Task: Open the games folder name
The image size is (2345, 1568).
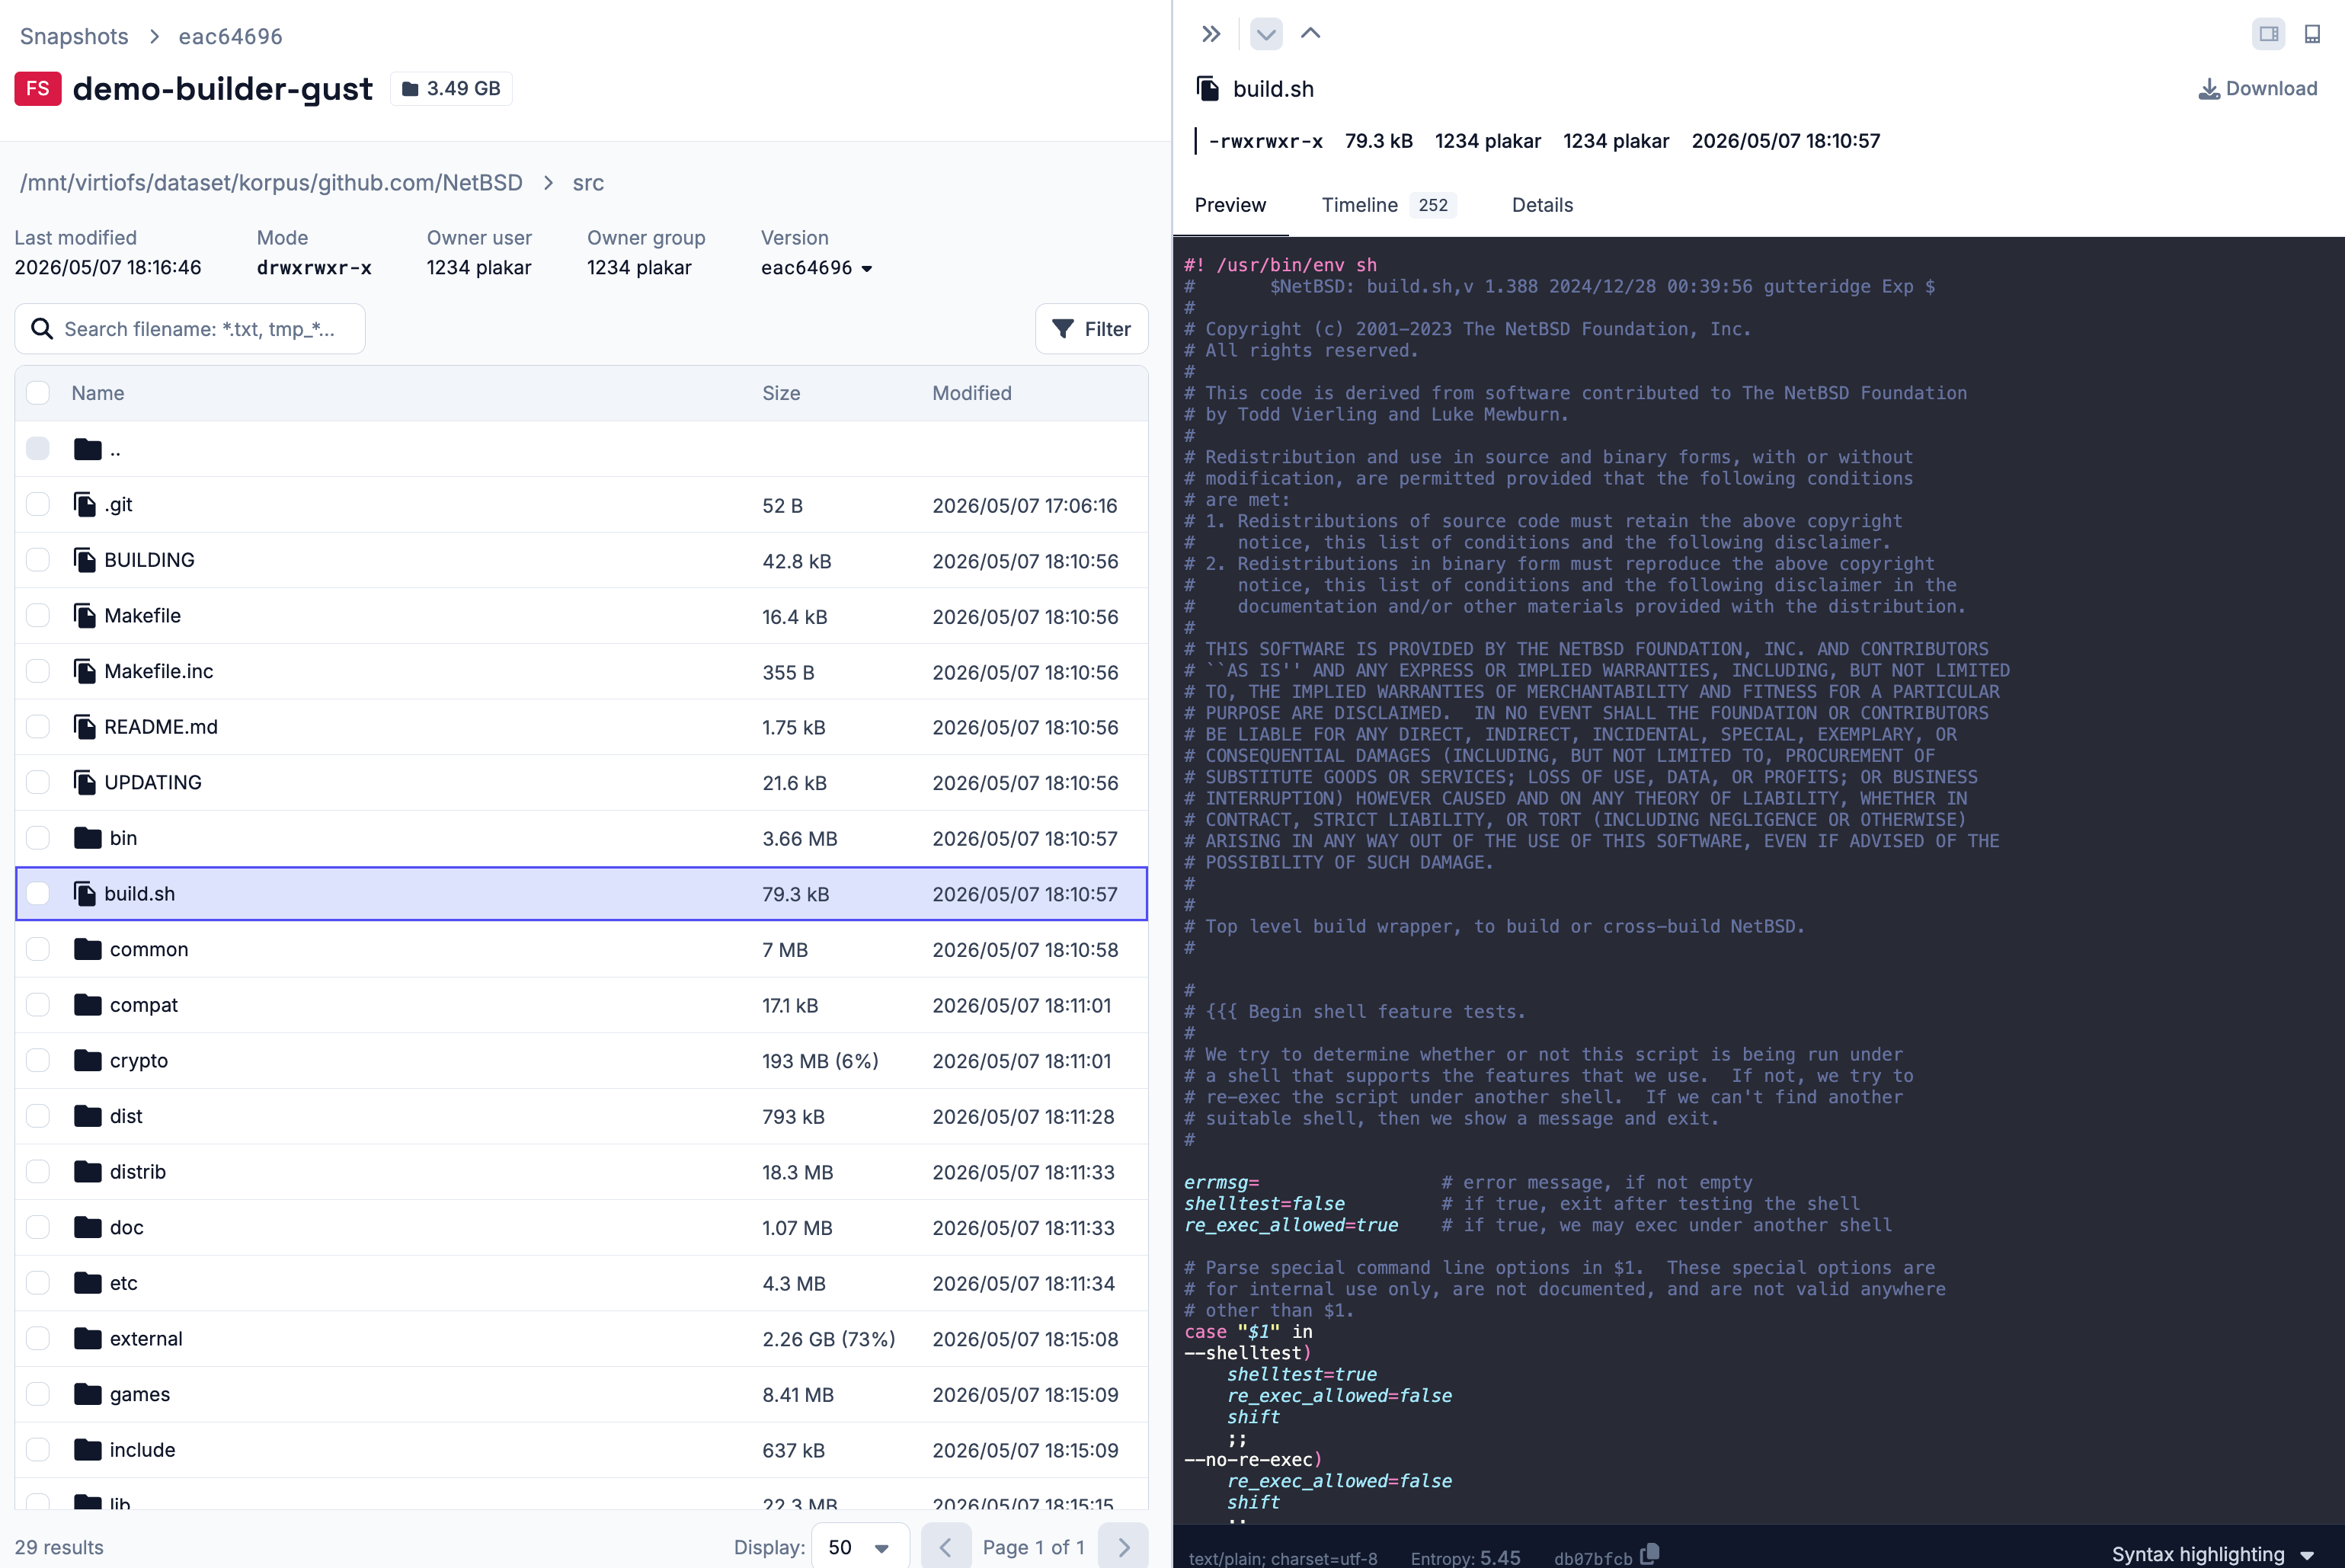Action: click(140, 1394)
